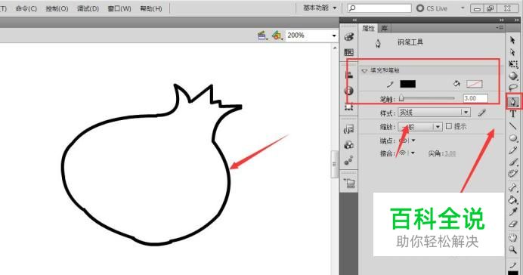The width and height of the screenshot is (523, 275).
Task: Open the collapsed Transform panel icon
Action: coord(349,107)
